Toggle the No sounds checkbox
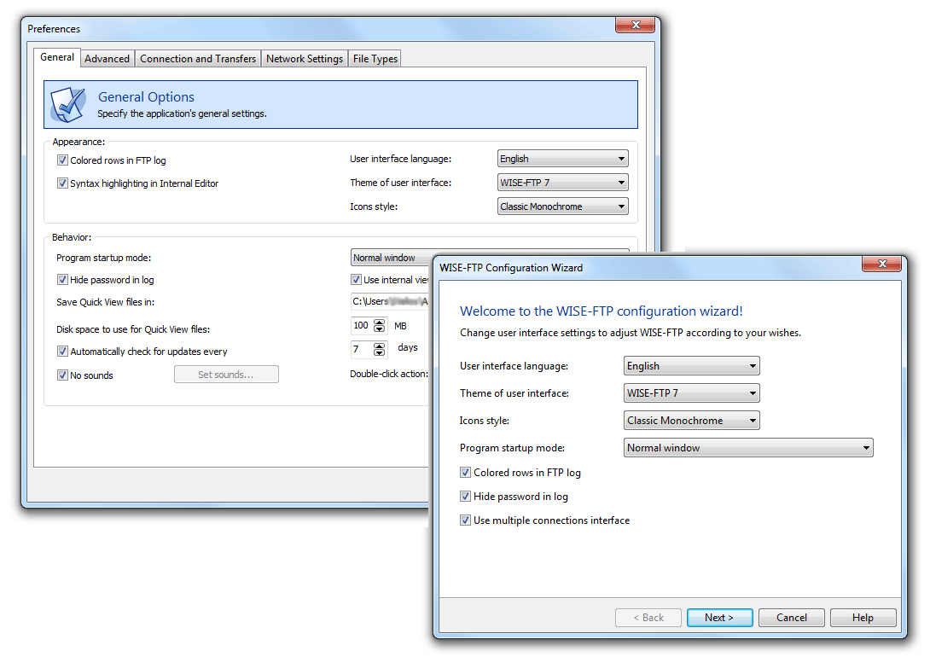 (62, 375)
